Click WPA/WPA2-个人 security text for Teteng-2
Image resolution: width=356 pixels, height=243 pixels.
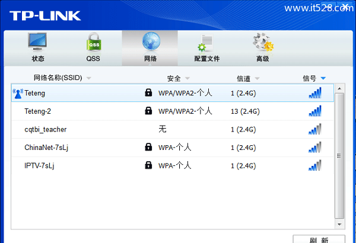(185, 111)
